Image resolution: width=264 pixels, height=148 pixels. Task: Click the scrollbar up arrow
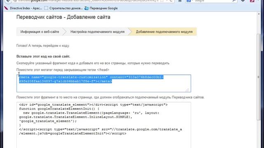(x=259, y=14)
